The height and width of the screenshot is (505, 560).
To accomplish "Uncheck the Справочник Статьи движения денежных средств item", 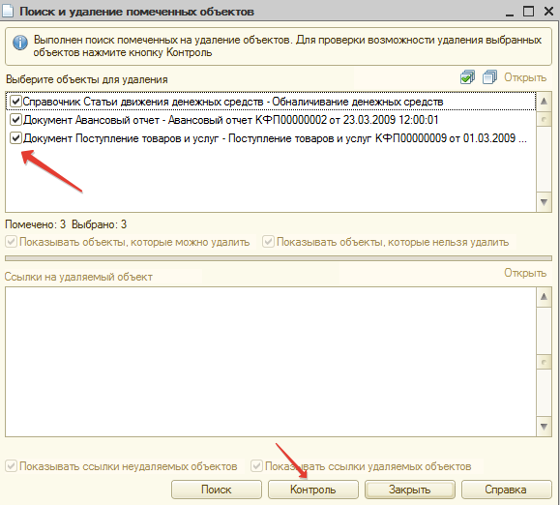I will 15,102.
